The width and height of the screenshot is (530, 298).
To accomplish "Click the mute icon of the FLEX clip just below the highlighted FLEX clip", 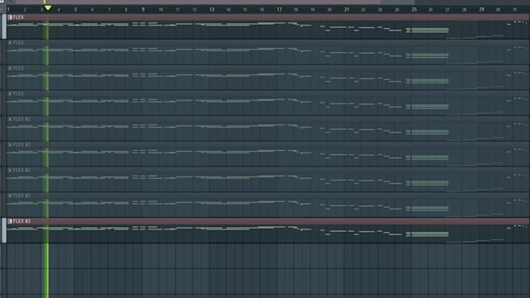I will 9,43.
